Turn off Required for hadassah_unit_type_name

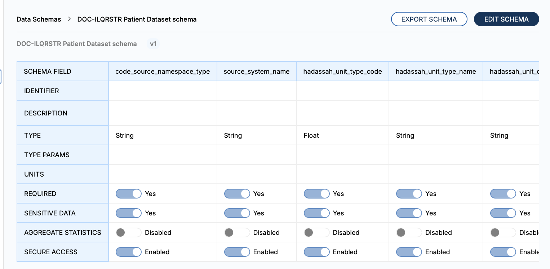click(409, 194)
